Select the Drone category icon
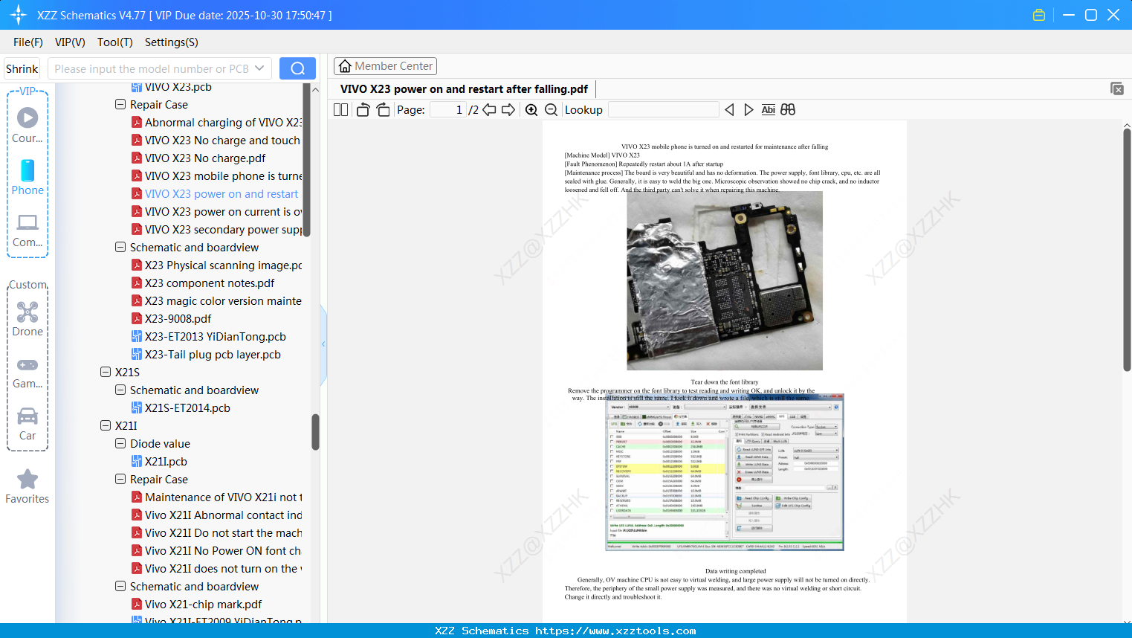Image resolution: width=1132 pixels, height=638 pixels. point(28,312)
